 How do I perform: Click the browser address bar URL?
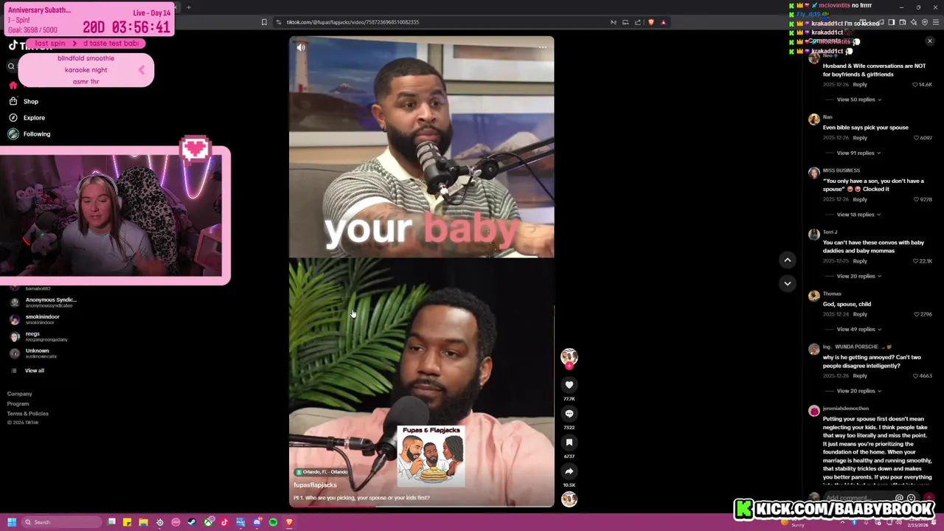[353, 22]
